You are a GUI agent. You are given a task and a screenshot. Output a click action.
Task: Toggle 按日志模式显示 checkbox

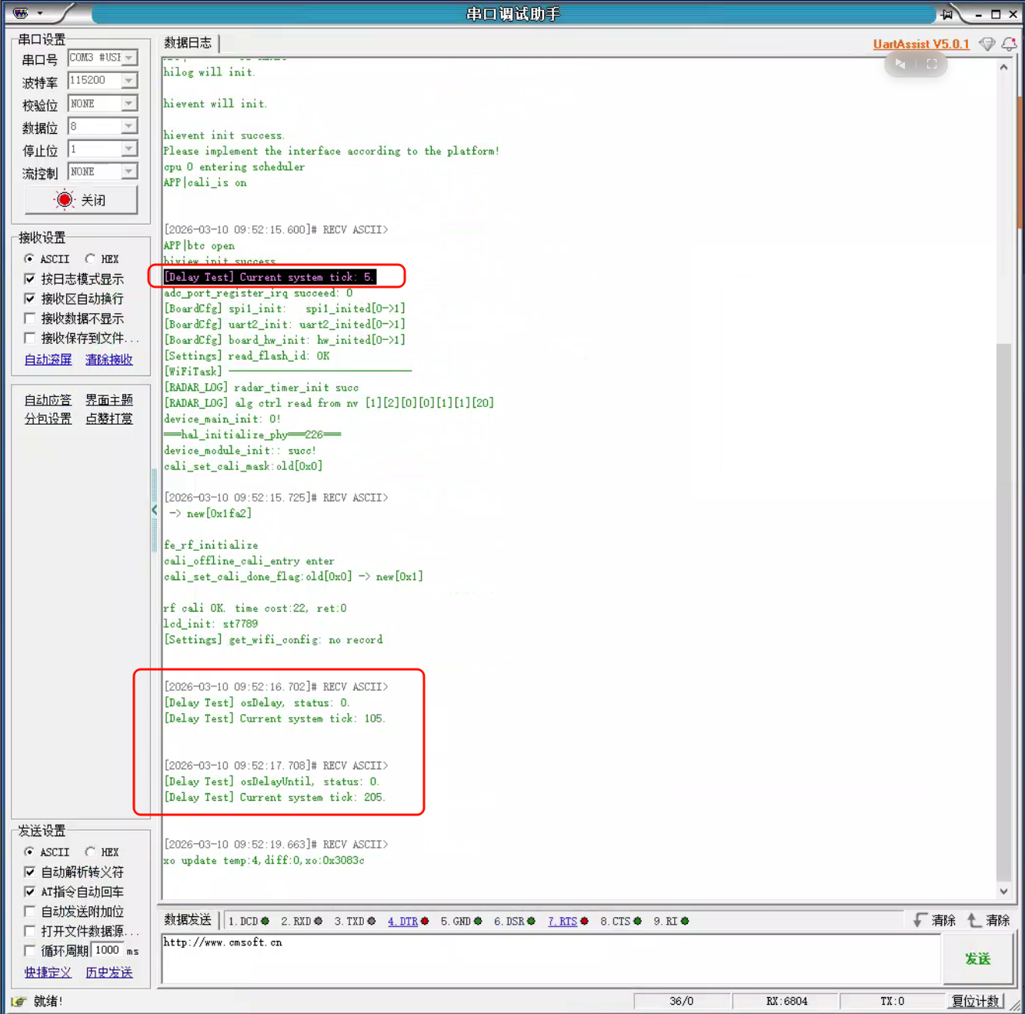point(29,279)
